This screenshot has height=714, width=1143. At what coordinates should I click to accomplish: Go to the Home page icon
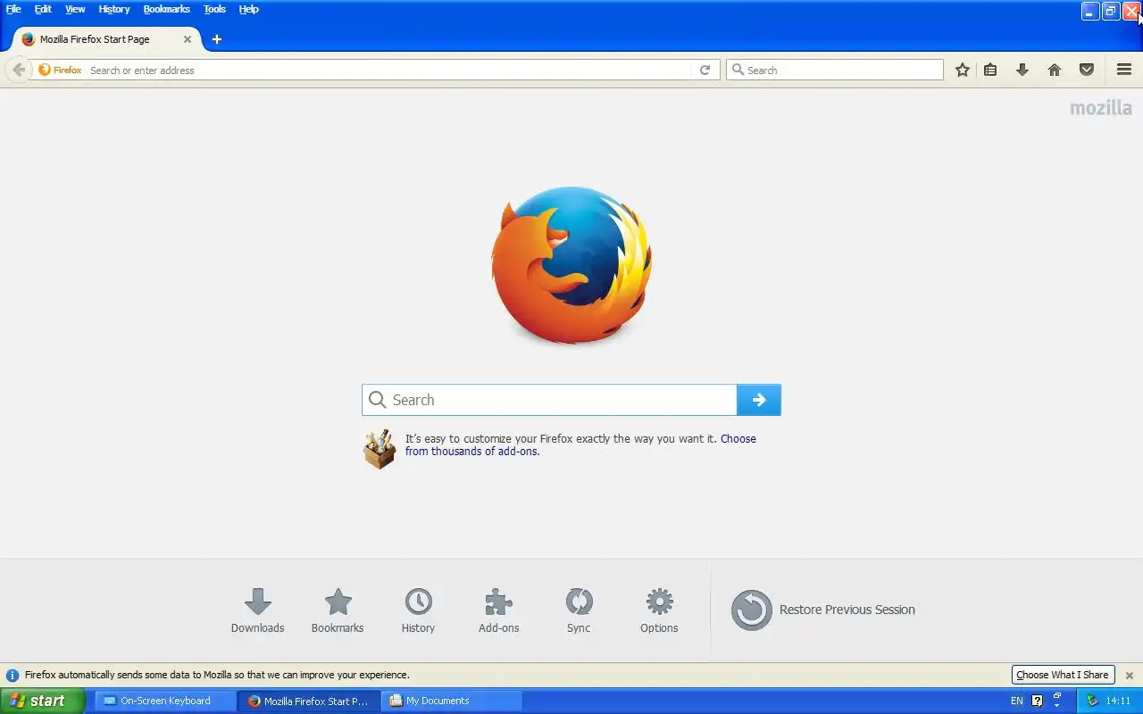(x=1055, y=70)
